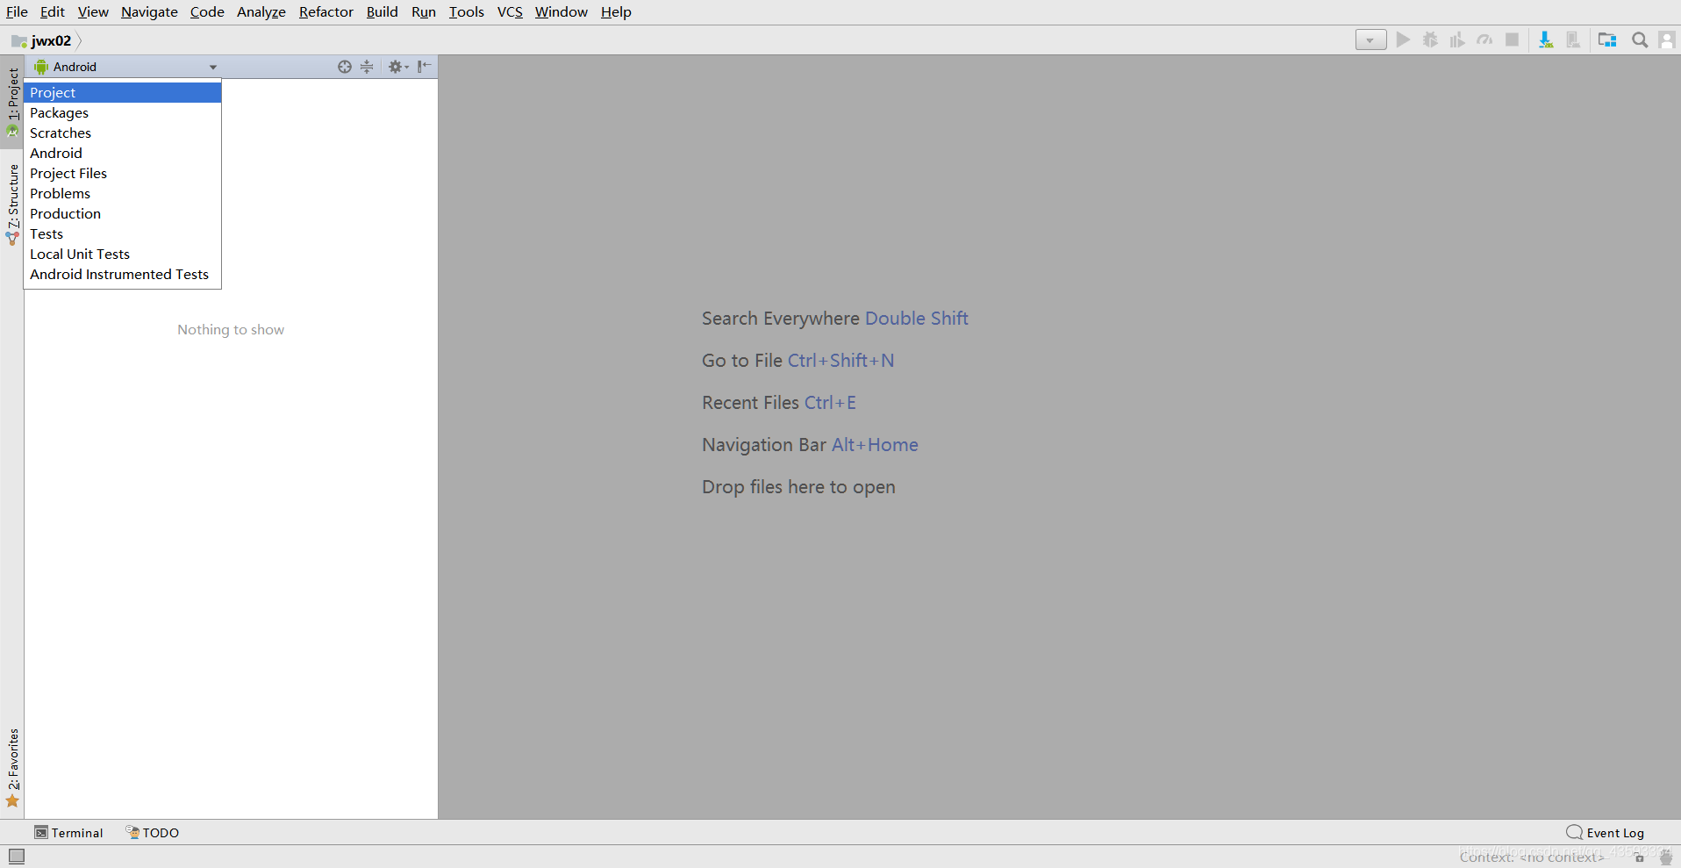Open the Edit menu

coord(53,11)
